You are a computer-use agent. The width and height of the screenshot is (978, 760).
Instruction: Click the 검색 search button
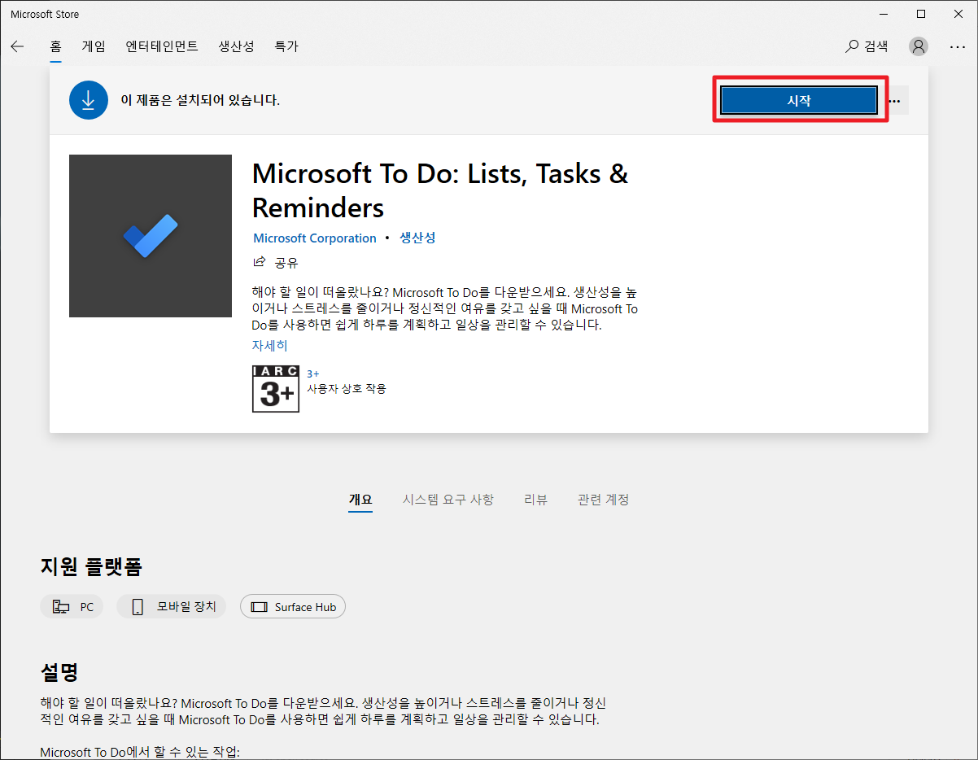click(x=867, y=46)
